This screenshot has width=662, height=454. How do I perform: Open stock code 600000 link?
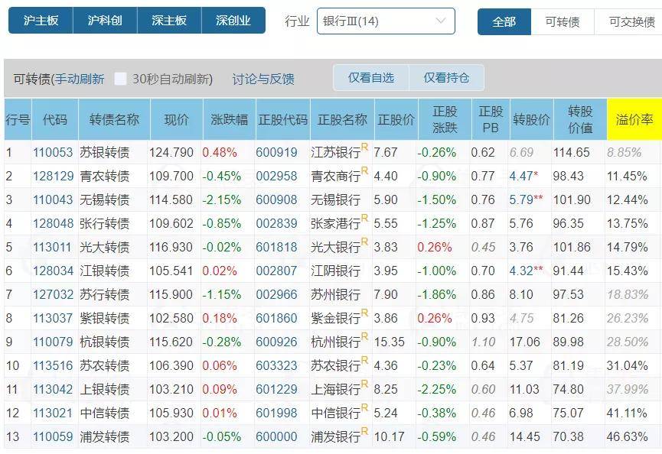[276, 436]
